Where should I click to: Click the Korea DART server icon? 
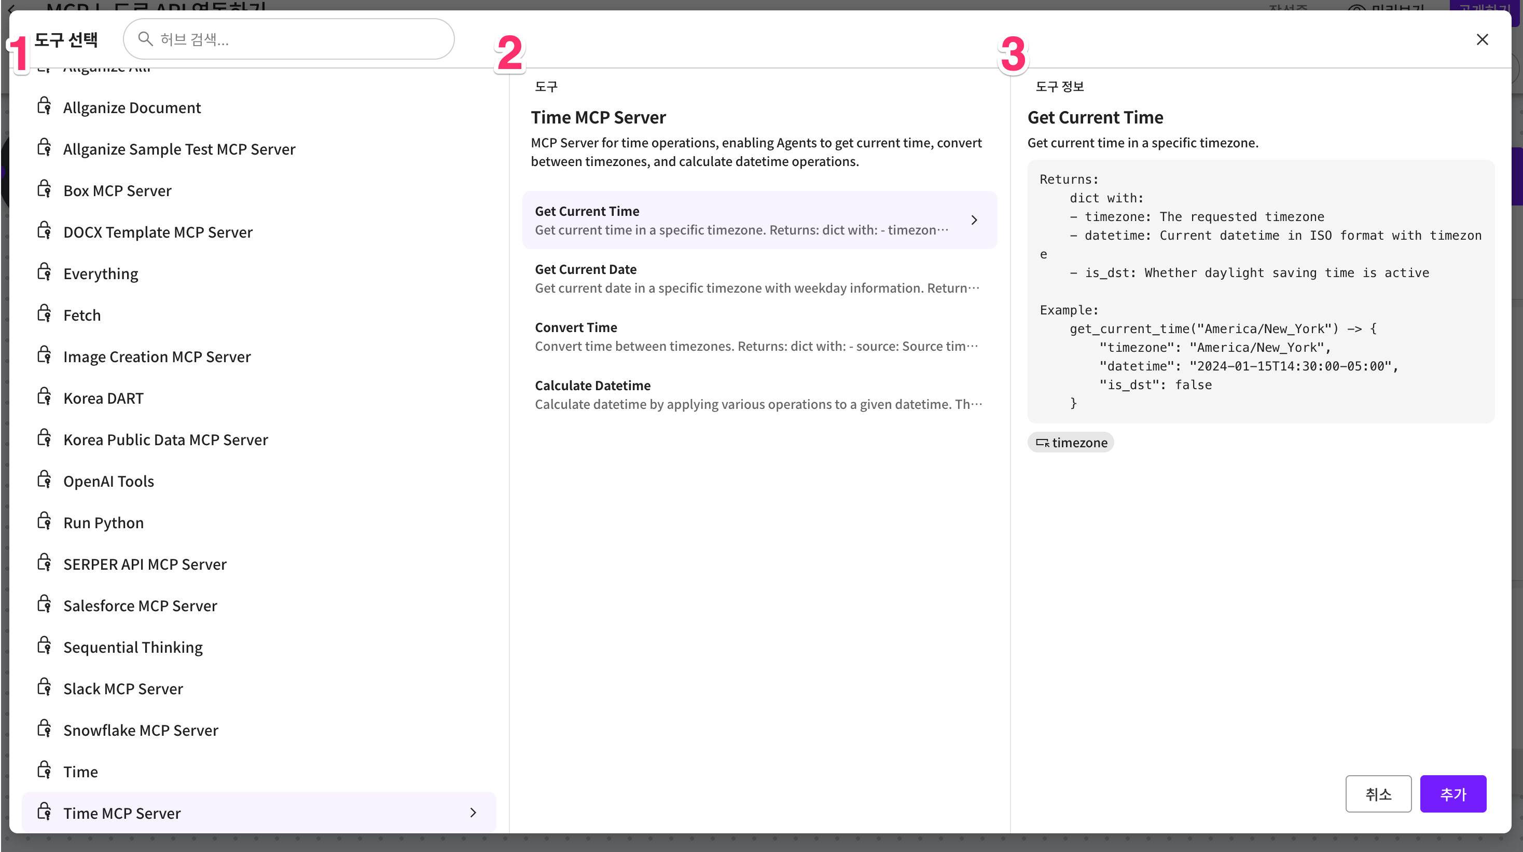click(x=44, y=397)
